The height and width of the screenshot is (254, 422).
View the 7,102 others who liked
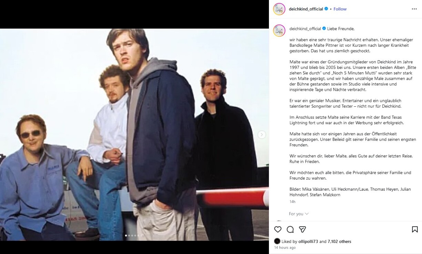pyautogui.click(x=339, y=242)
